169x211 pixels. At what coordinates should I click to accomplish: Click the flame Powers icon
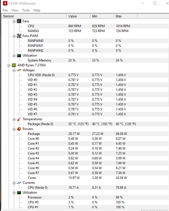[x=19, y=129]
